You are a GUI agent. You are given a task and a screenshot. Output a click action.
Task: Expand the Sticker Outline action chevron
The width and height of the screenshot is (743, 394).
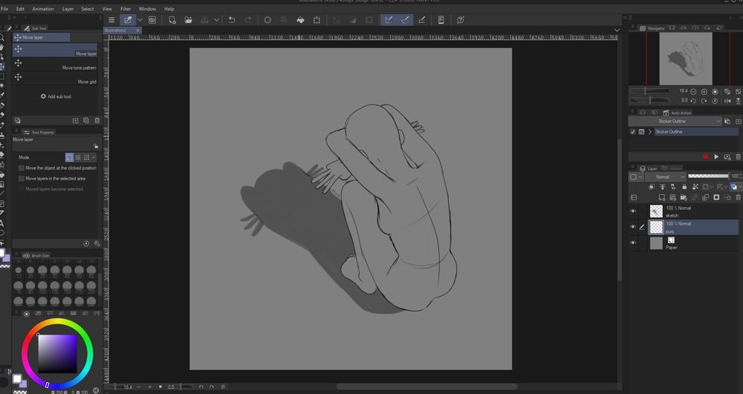click(x=650, y=132)
